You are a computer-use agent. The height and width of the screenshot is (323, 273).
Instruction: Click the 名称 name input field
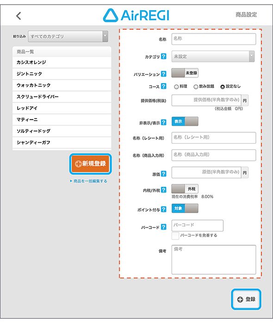(x=214, y=39)
